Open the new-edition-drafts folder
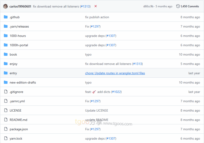Image resolution: width=204 pixels, height=143 pixels. coord(23,82)
